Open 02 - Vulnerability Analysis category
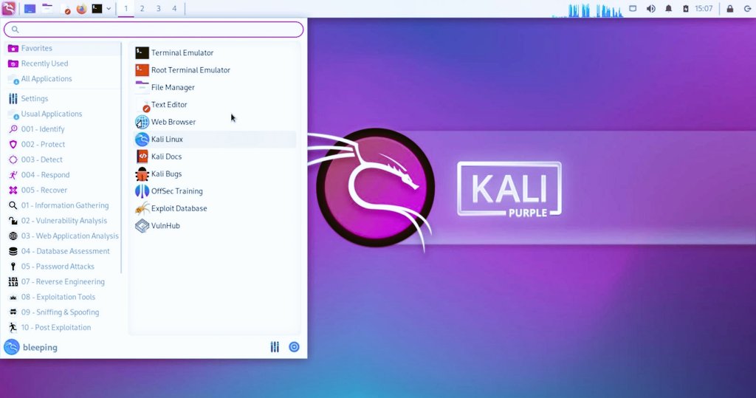Image resolution: width=756 pixels, height=398 pixels. (x=63, y=221)
